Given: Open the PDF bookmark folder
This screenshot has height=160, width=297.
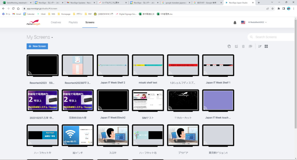Looking at the screenshot, I should click(88, 14).
